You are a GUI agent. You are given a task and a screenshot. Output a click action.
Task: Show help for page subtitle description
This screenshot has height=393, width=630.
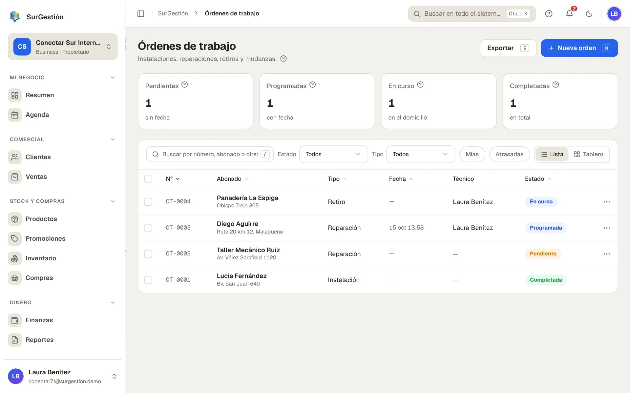click(x=283, y=59)
